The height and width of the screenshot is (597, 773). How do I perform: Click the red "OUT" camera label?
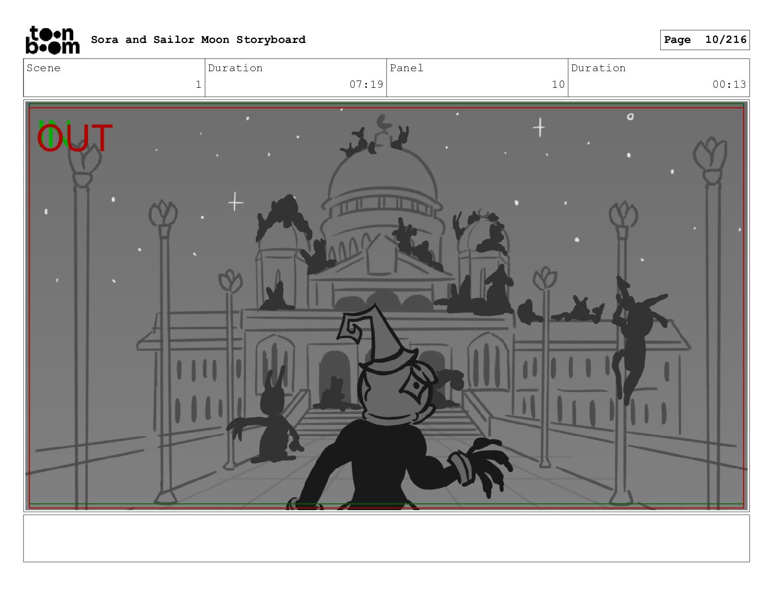pyautogui.click(x=75, y=138)
